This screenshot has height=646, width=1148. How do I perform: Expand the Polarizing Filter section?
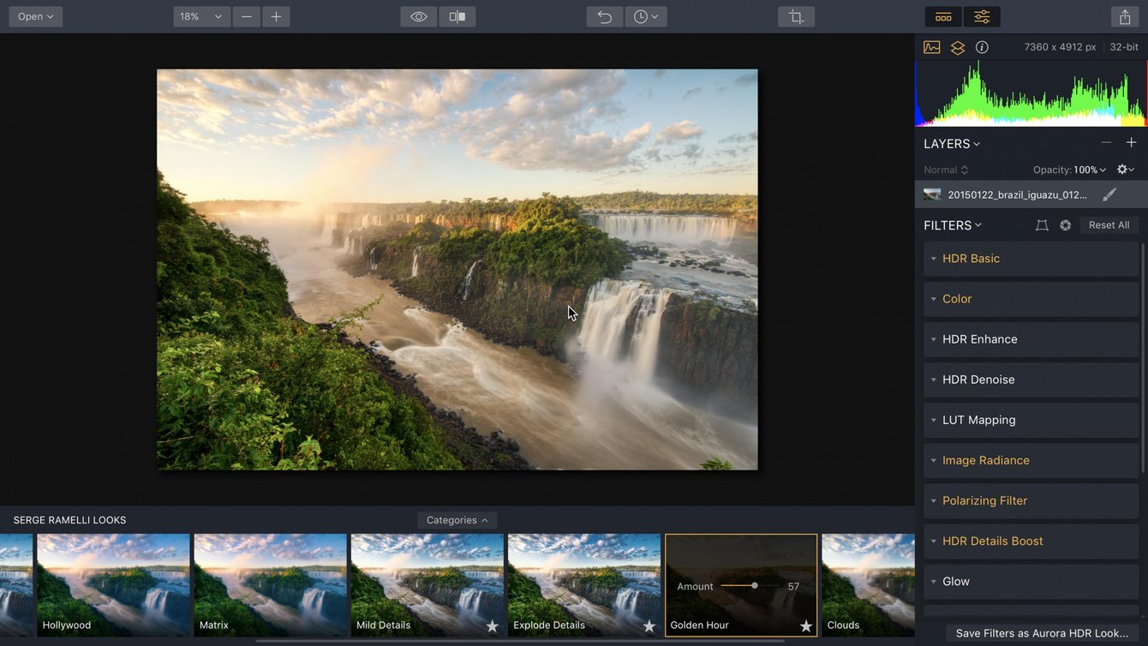coord(1031,500)
